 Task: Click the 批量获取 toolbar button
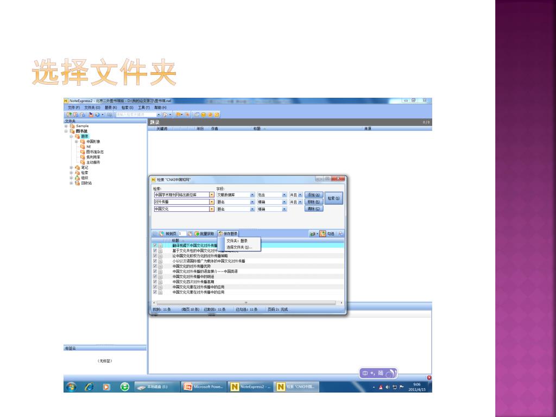pos(205,233)
